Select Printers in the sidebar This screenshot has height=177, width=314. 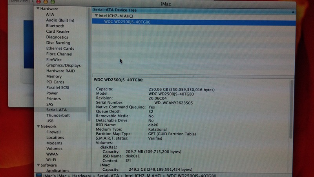[x=53, y=99]
